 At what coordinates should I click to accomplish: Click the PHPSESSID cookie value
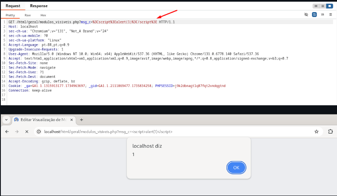[x=200, y=86]
